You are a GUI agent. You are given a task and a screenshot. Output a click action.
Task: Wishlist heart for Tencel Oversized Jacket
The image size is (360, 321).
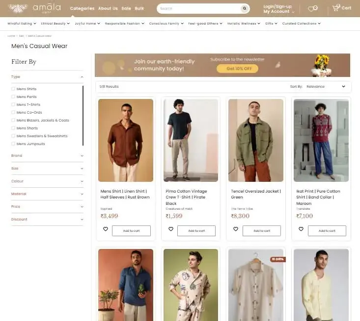pyautogui.click(x=236, y=229)
